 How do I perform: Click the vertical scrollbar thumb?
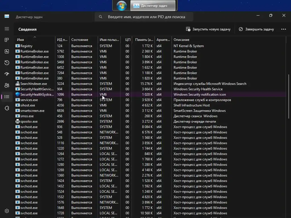tap(289, 97)
